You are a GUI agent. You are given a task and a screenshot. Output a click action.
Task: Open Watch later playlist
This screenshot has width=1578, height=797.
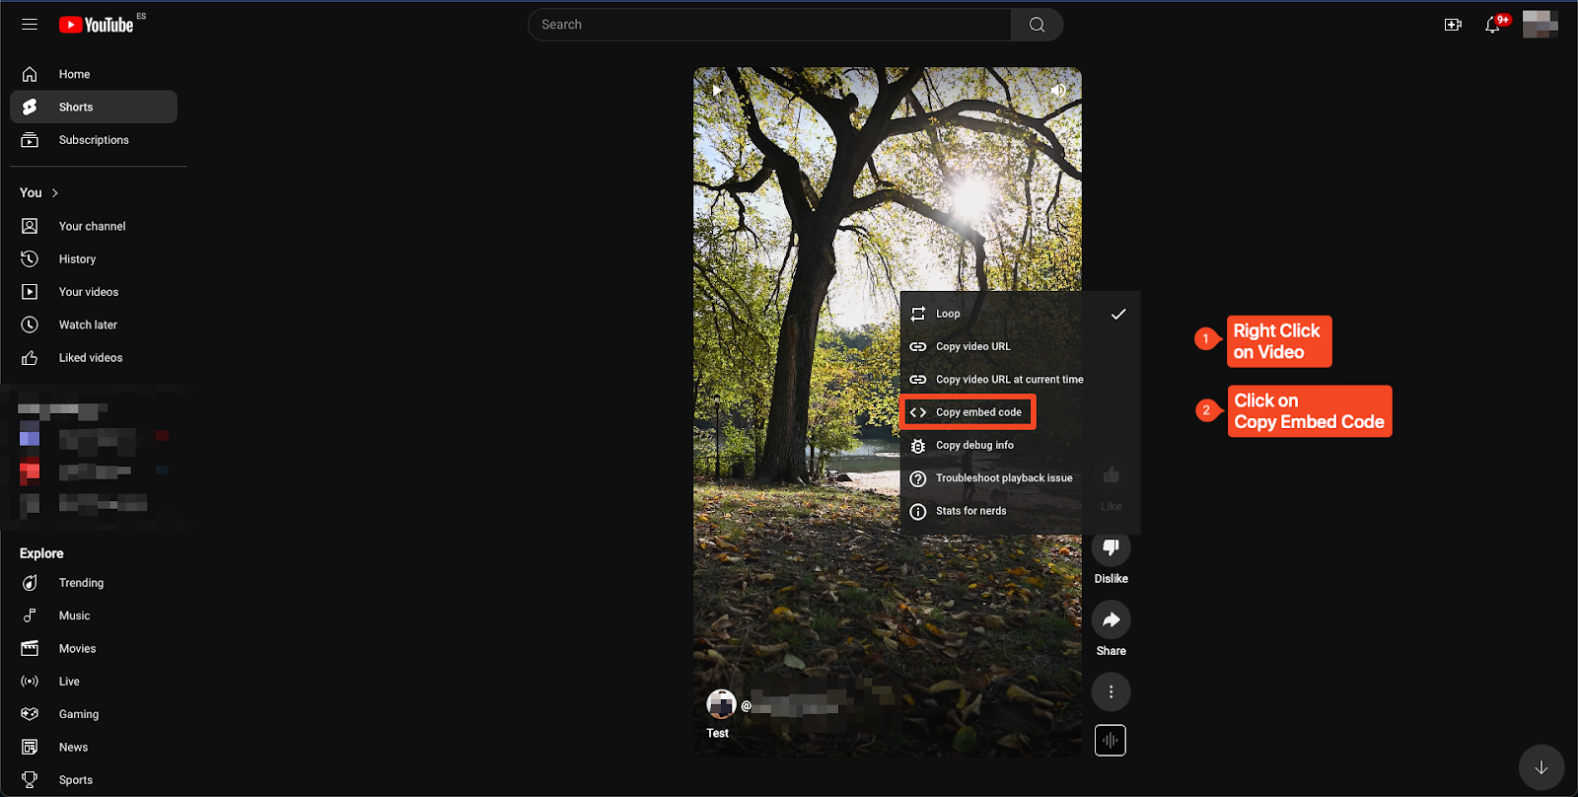94,325
